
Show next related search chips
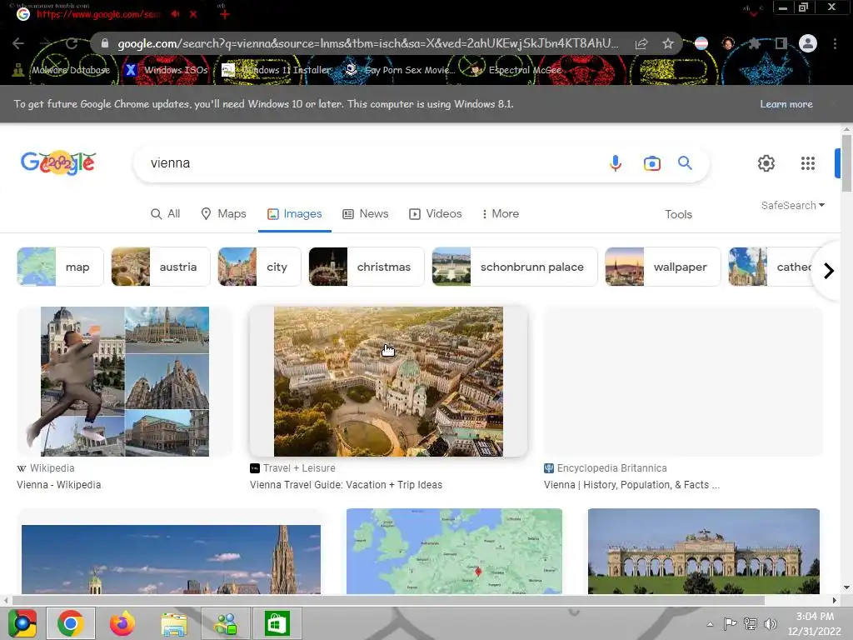point(829,271)
